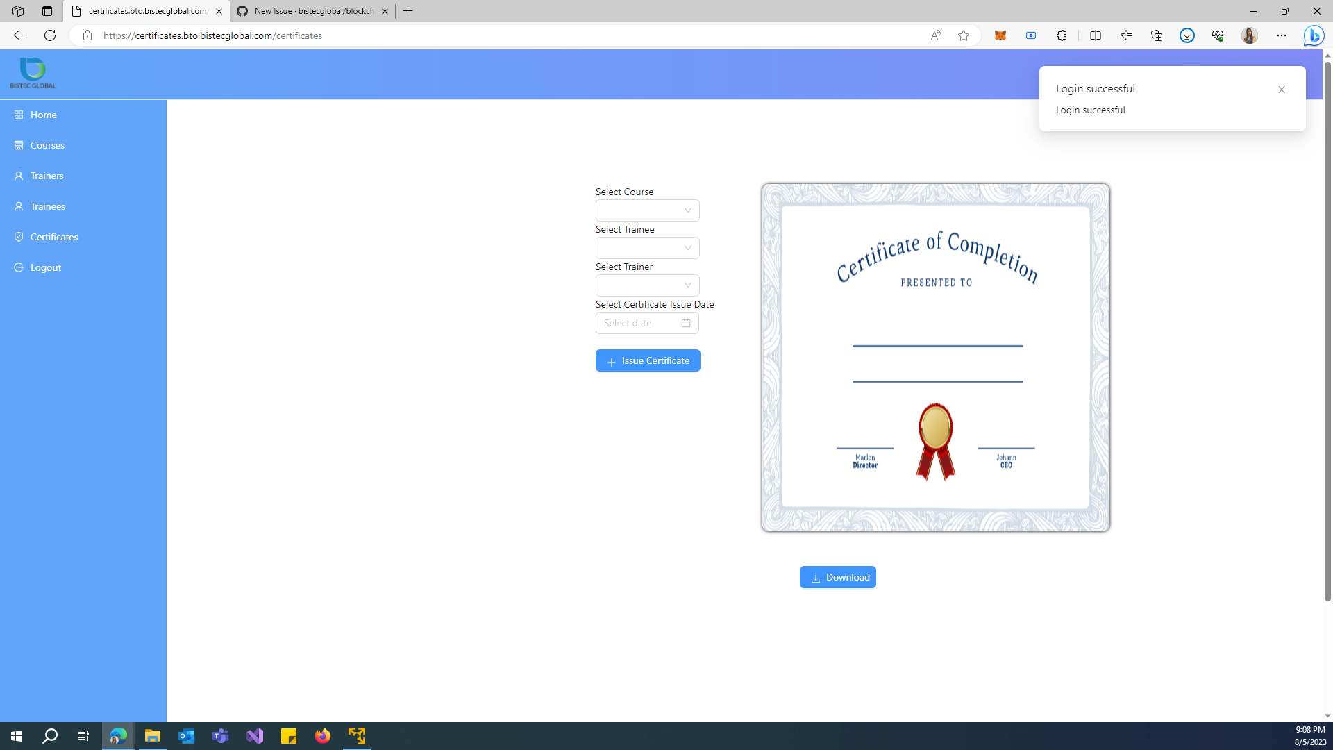Expand the Select Trainee dropdown
Screen dimensions: 1333x750
pyautogui.click(x=646, y=247)
